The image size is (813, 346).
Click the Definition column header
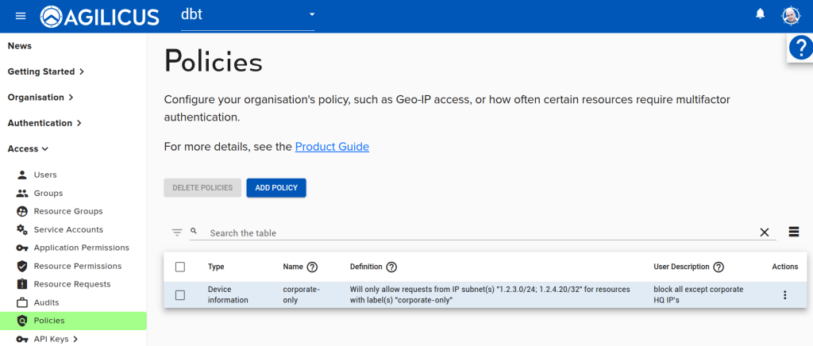click(x=366, y=267)
